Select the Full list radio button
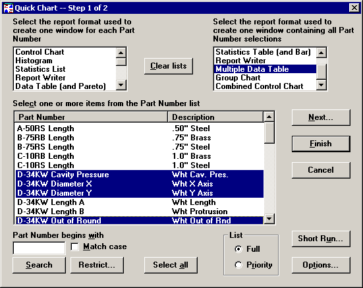This screenshot has width=363, height=288. [238, 249]
